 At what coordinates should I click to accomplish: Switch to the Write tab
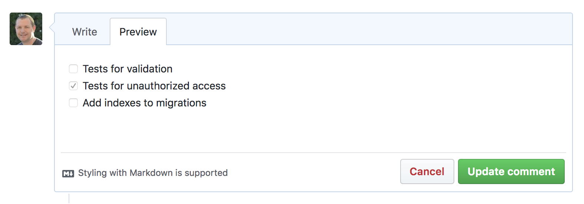point(84,32)
